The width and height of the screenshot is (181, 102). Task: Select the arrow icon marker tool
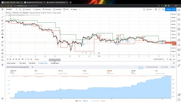(3, 37)
